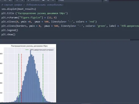Click the Запуск run cell button
139x104 pixels.
point(34,0)
